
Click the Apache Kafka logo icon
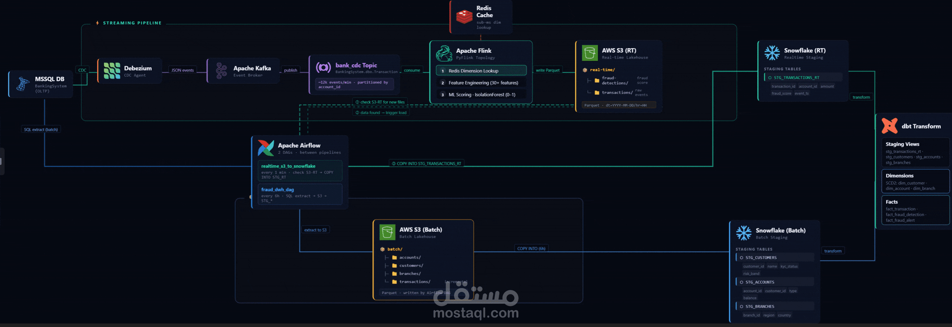[x=221, y=71]
